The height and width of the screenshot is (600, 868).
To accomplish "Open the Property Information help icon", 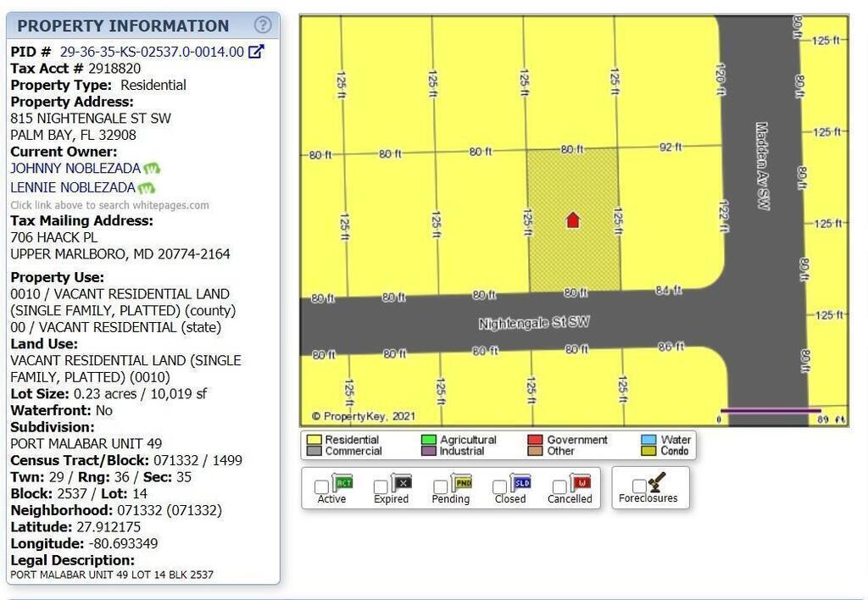I will 263,25.
